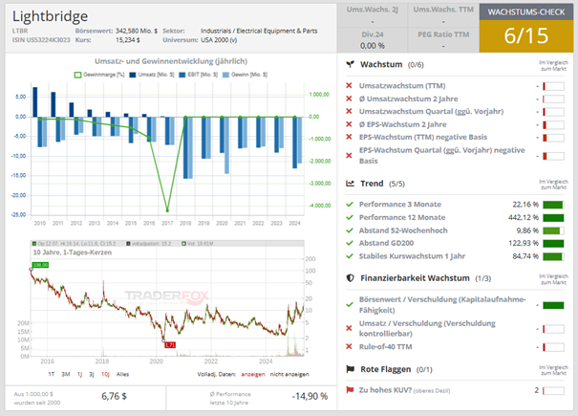Click the 122,93 % GD200 value

(524, 243)
